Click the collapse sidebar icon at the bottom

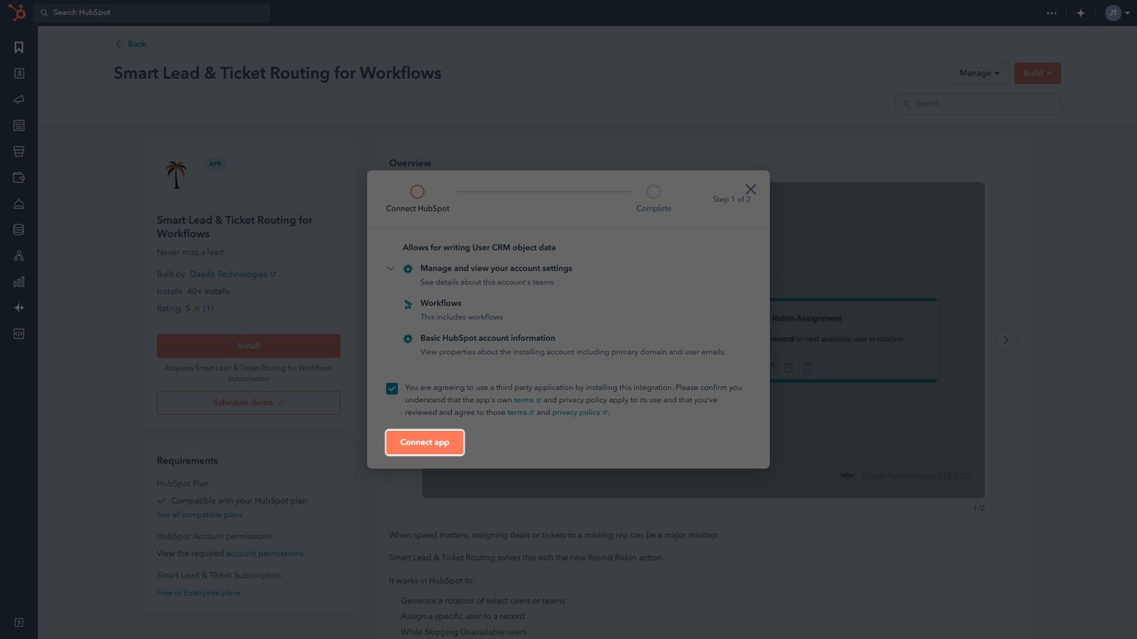pyautogui.click(x=18, y=622)
